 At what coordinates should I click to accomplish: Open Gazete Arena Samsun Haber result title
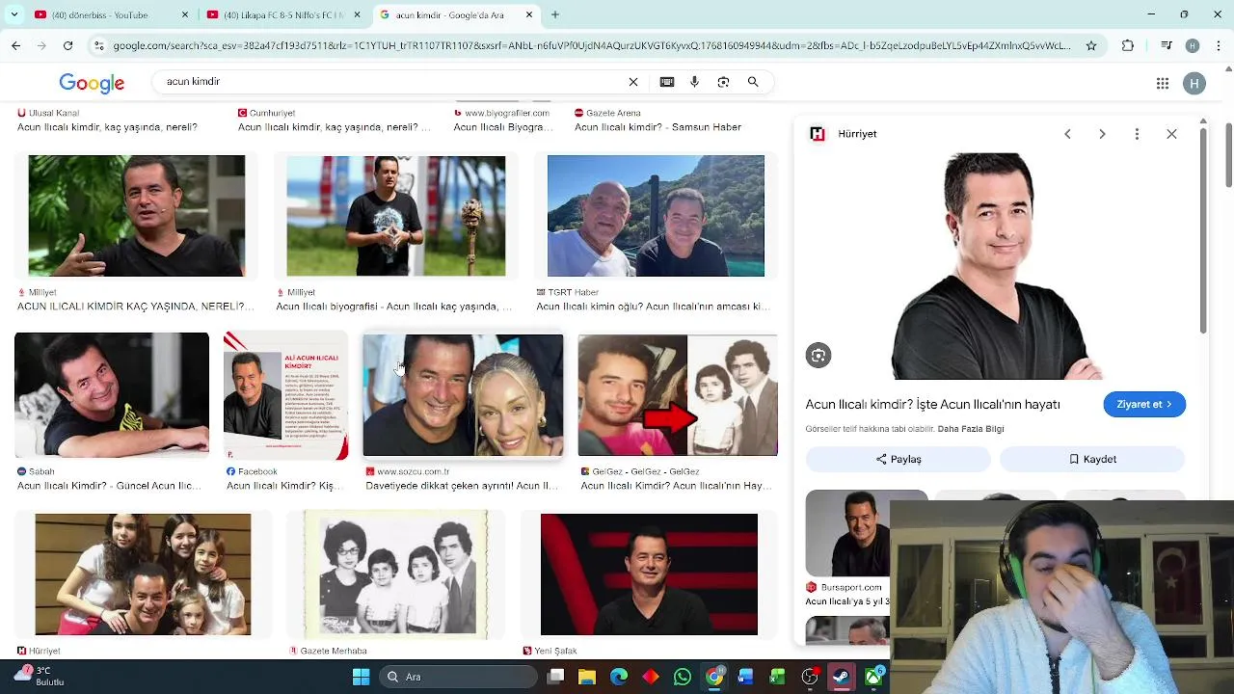[x=657, y=127]
